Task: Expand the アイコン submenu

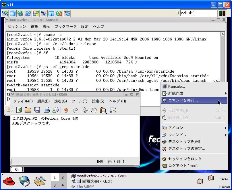Action: tap(194, 128)
